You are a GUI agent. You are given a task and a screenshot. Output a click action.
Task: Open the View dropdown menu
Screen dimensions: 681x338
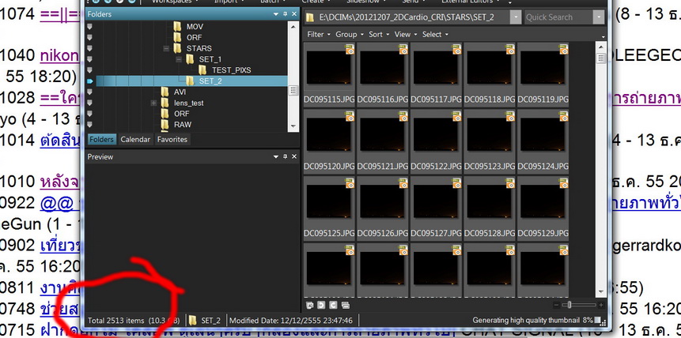[x=405, y=34]
